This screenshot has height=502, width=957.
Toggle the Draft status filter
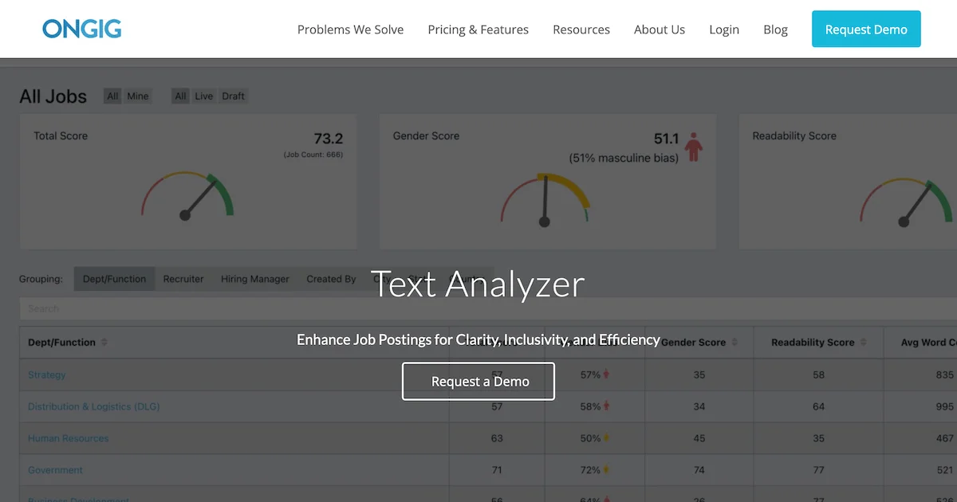[x=234, y=96]
